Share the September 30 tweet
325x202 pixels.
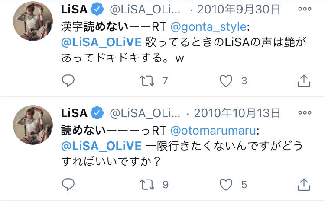tap(304, 80)
